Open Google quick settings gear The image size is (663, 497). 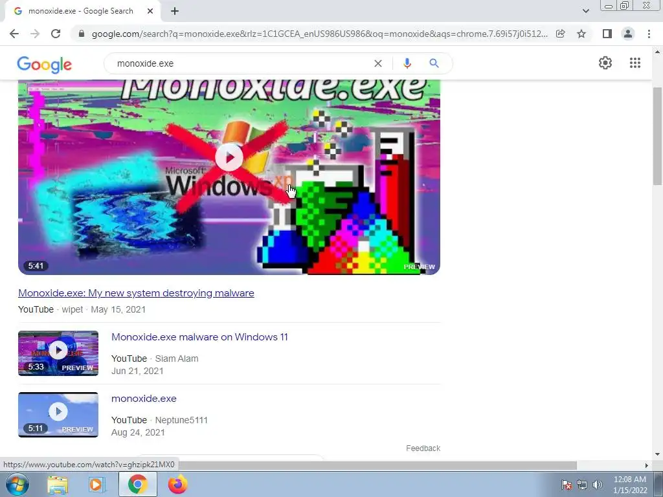605,63
